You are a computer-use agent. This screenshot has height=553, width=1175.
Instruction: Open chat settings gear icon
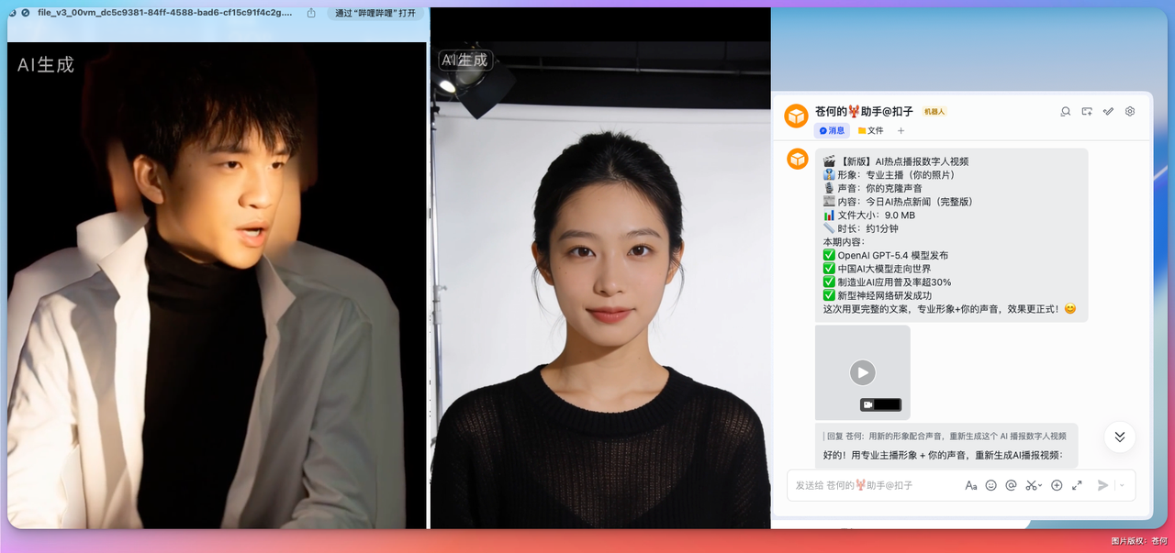(x=1130, y=111)
